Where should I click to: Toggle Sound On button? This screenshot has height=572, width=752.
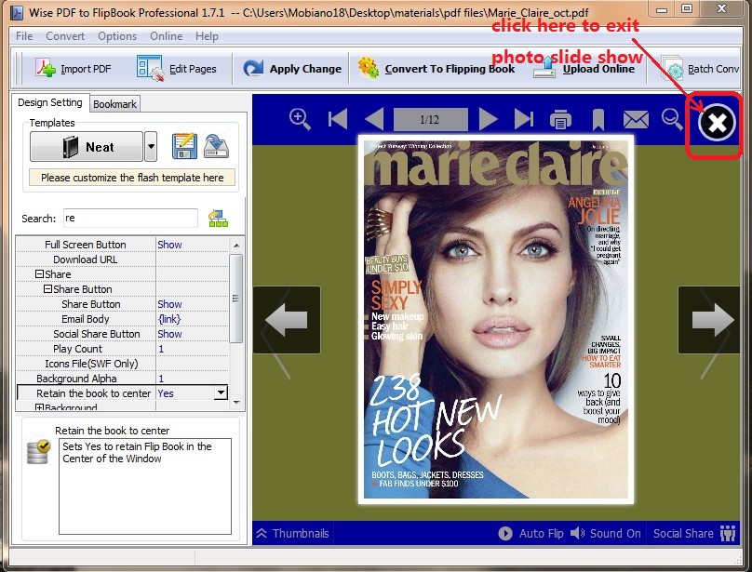(605, 533)
